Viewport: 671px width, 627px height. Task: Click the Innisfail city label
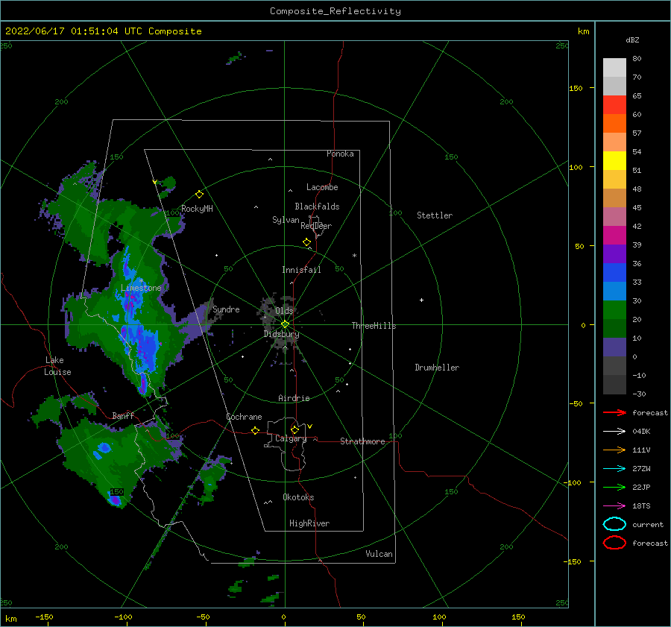(x=301, y=270)
